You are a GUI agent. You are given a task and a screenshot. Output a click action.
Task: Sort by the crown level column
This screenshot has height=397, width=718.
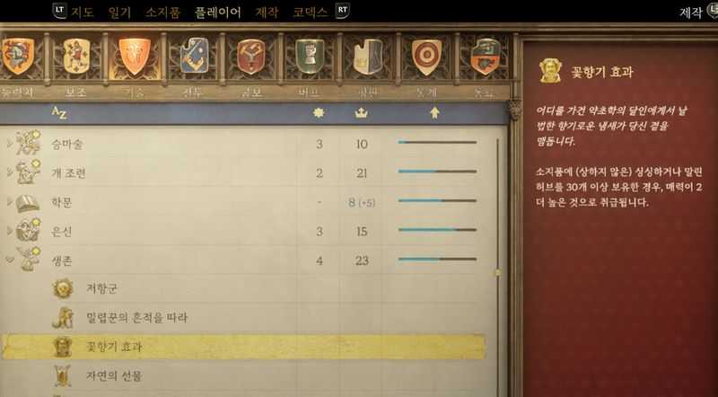point(362,113)
